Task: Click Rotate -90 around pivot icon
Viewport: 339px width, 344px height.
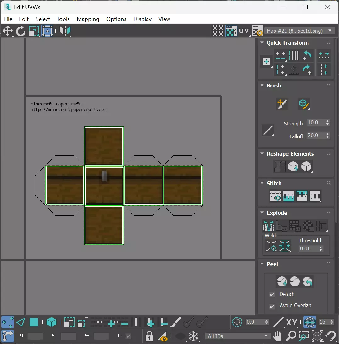Action: [x=307, y=70]
